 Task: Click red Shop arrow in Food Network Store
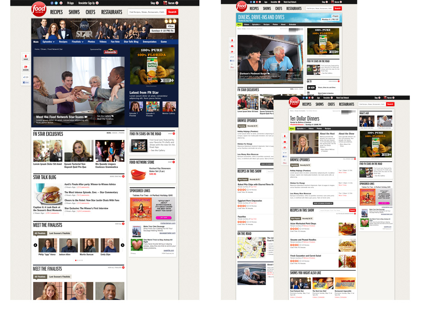[x=174, y=162]
